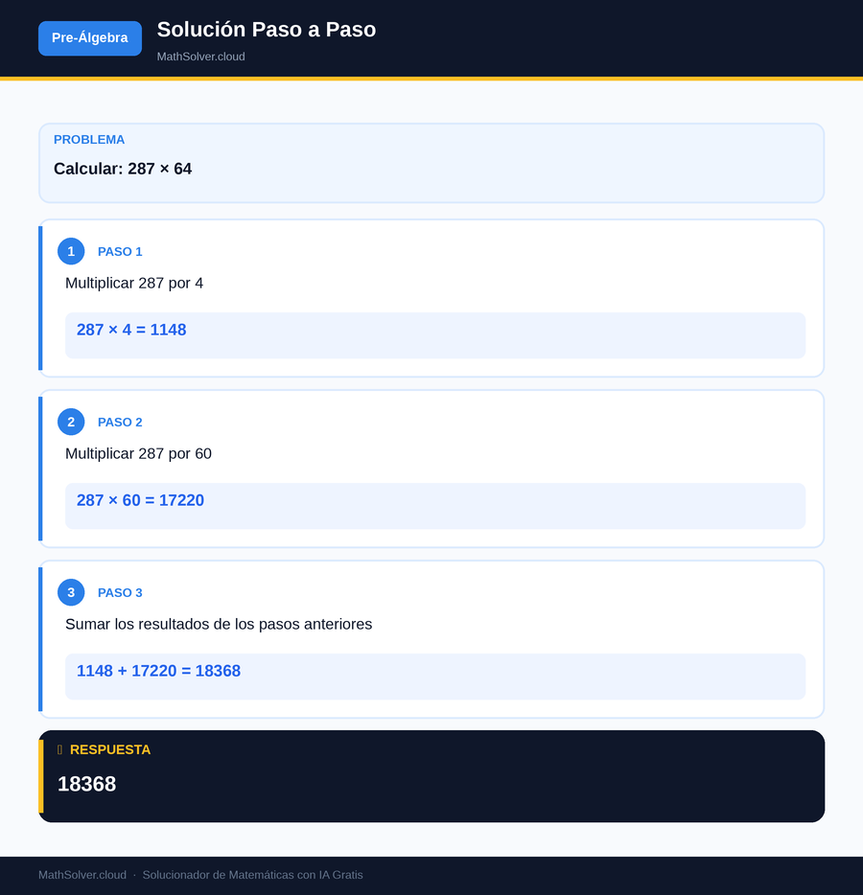
Task: Click the PASO 1 label
Action: (120, 252)
